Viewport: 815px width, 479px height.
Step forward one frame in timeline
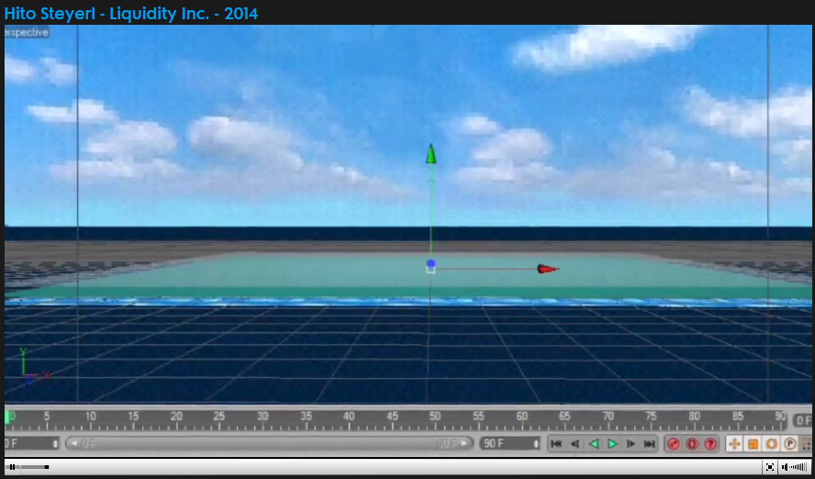631,444
